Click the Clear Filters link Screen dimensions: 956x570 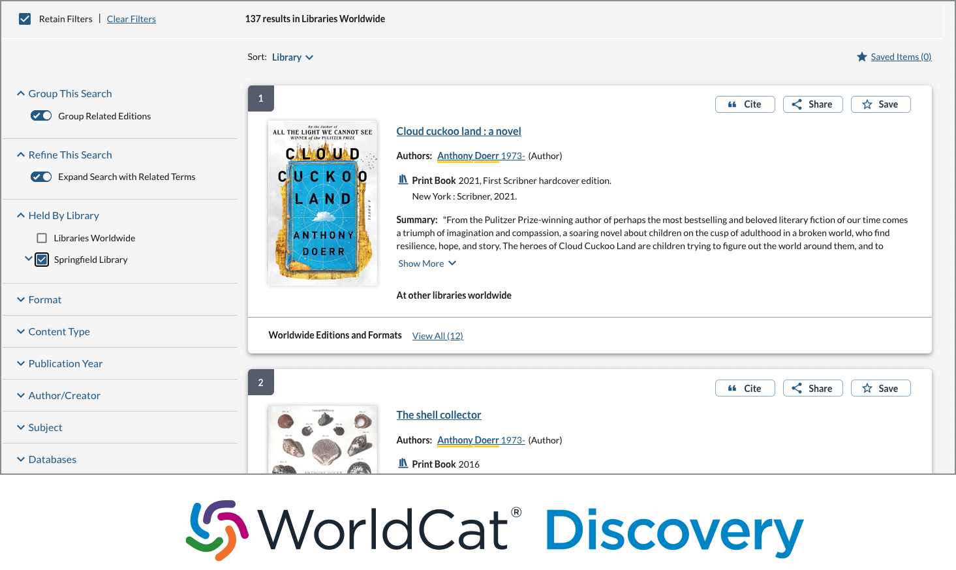[x=131, y=19]
